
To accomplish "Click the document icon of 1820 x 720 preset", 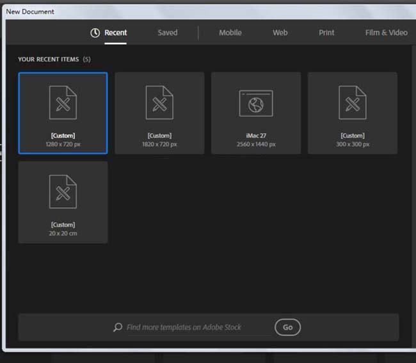I will coord(159,103).
